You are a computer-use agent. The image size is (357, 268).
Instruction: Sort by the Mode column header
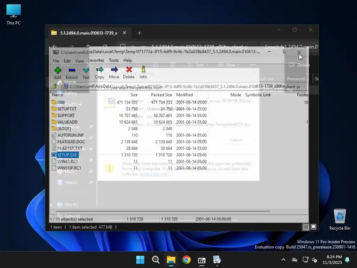click(236, 95)
